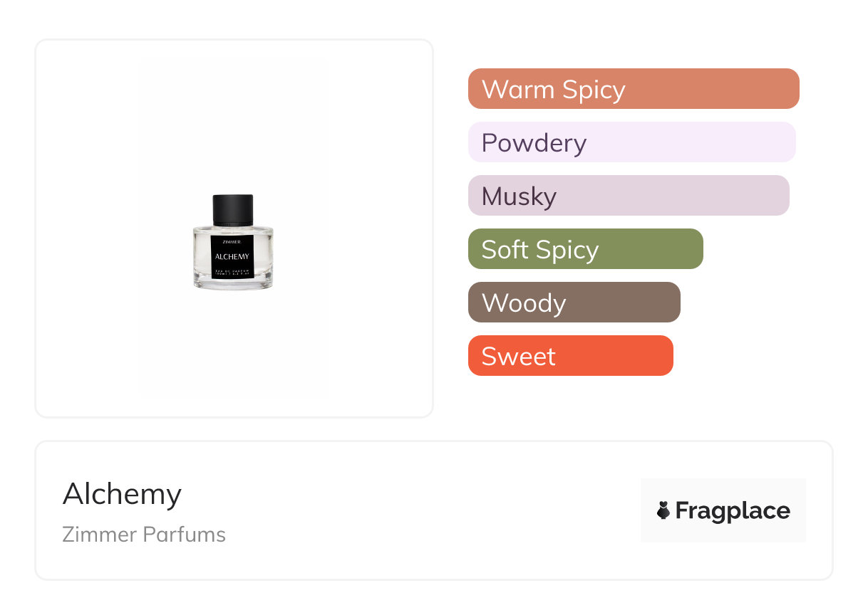Click the black cap of the perfume bottle

point(233,209)
